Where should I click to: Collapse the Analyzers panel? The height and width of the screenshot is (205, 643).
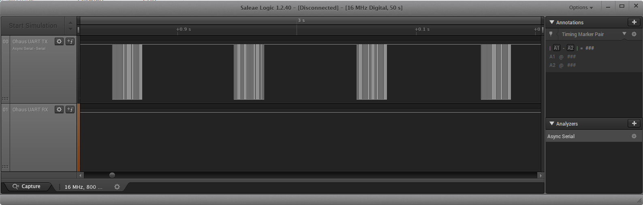551,124
